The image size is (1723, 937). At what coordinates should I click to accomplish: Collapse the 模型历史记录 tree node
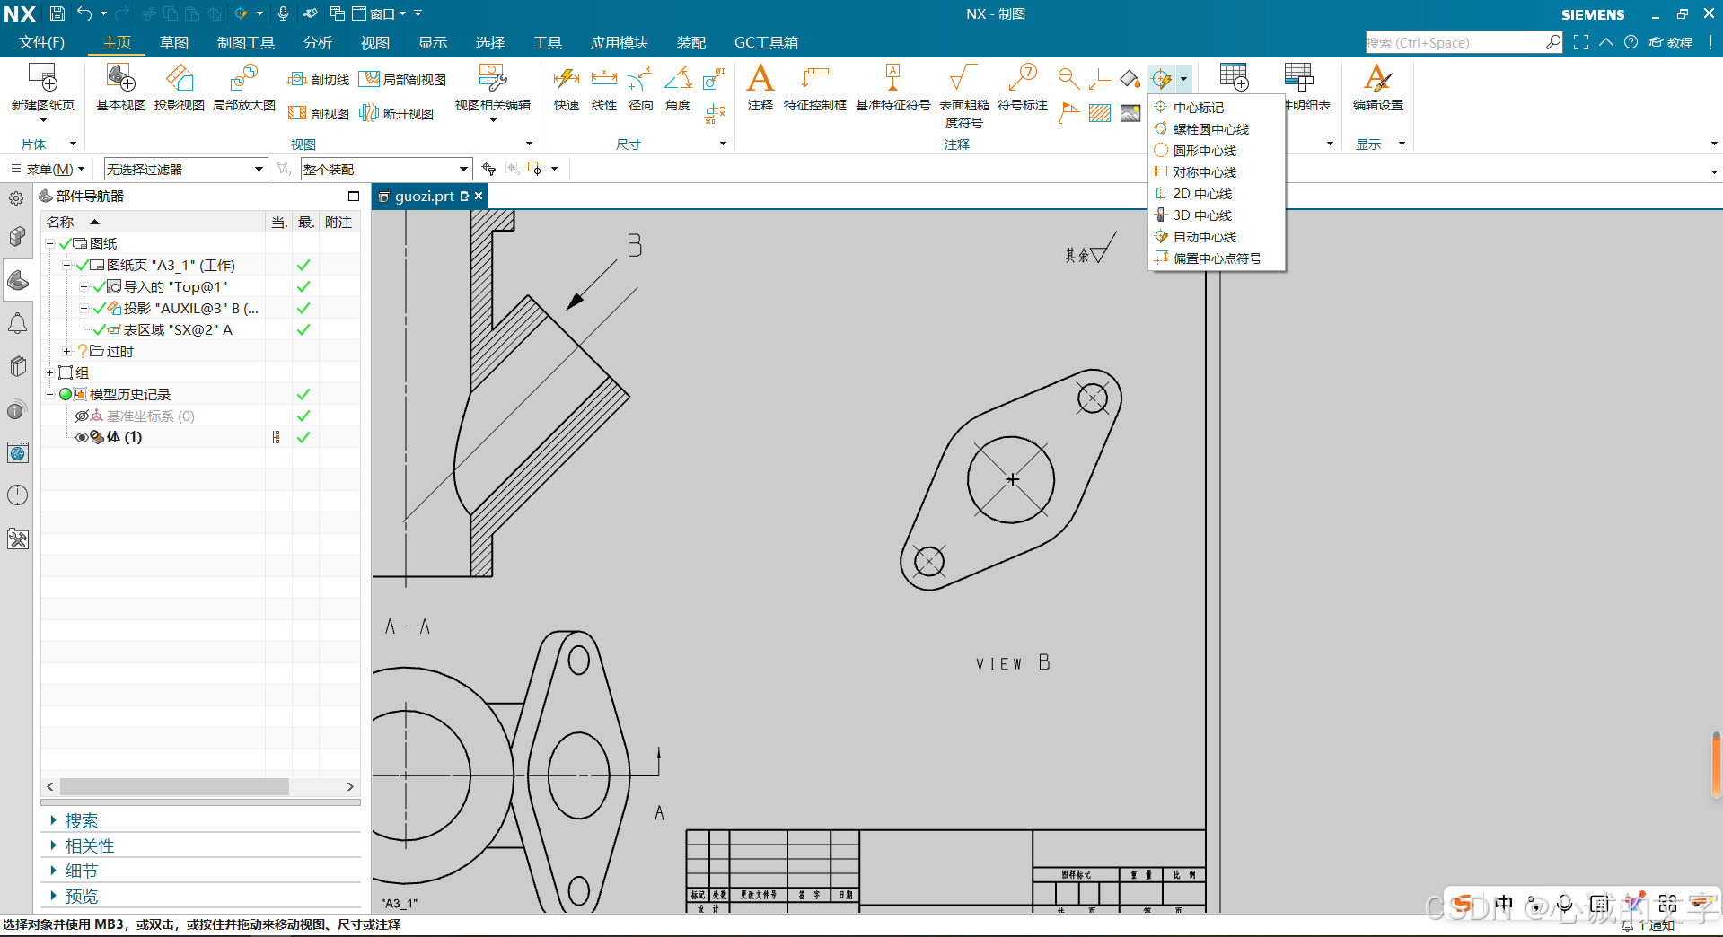(50, 395)
